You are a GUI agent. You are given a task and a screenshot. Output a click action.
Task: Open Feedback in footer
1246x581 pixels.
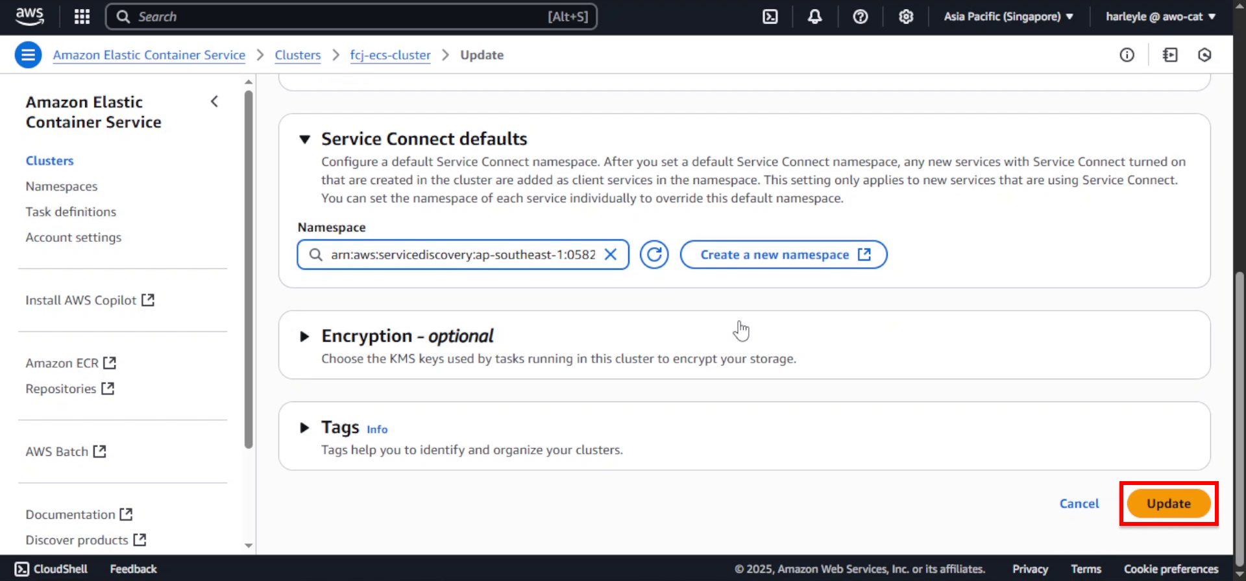(x=133, y=569)
